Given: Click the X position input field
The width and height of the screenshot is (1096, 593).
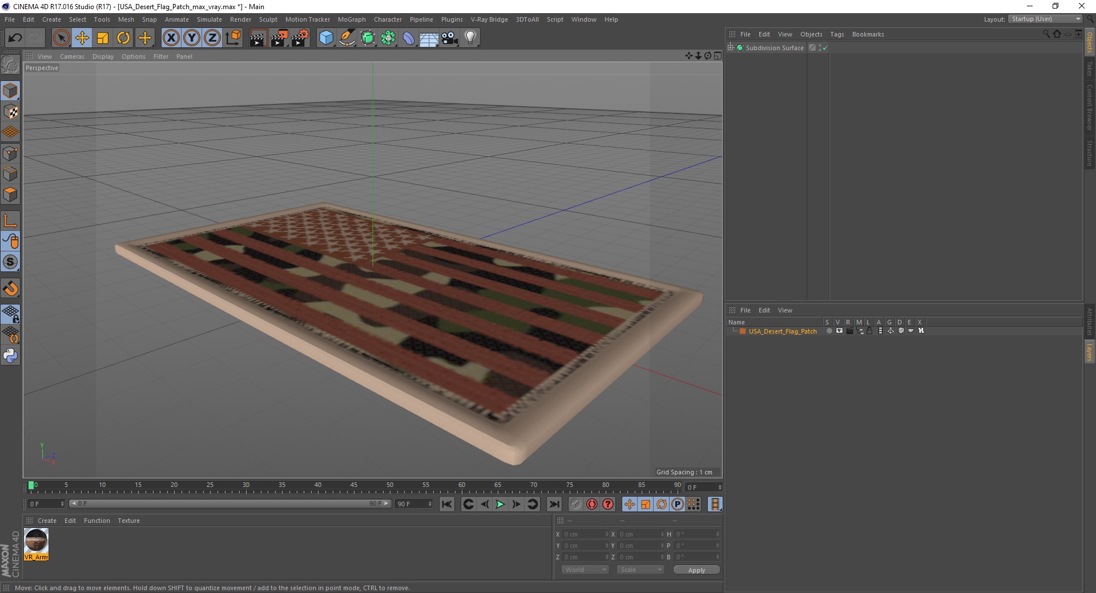Looking at the screenshot, I should coord(585,534).
